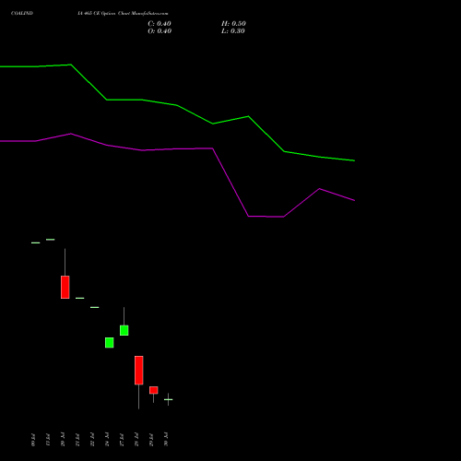This screenshot has width=461, height=461.
Task: Click the flat dash candle for 21 Jul
Action: pyautogui.click(x=79, y=298)
